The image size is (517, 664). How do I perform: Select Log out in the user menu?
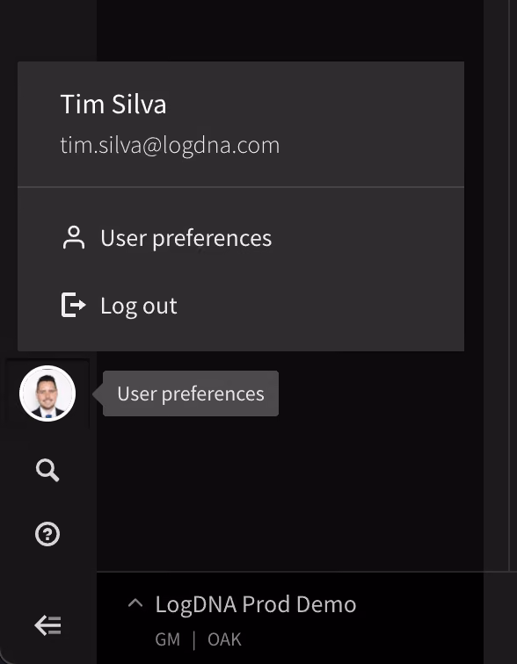click(241, 305)
